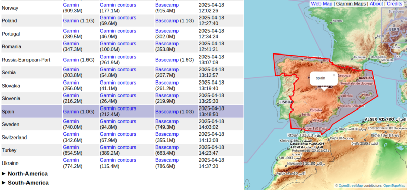Download Garmin contours for Slovakia

point(118,83)
